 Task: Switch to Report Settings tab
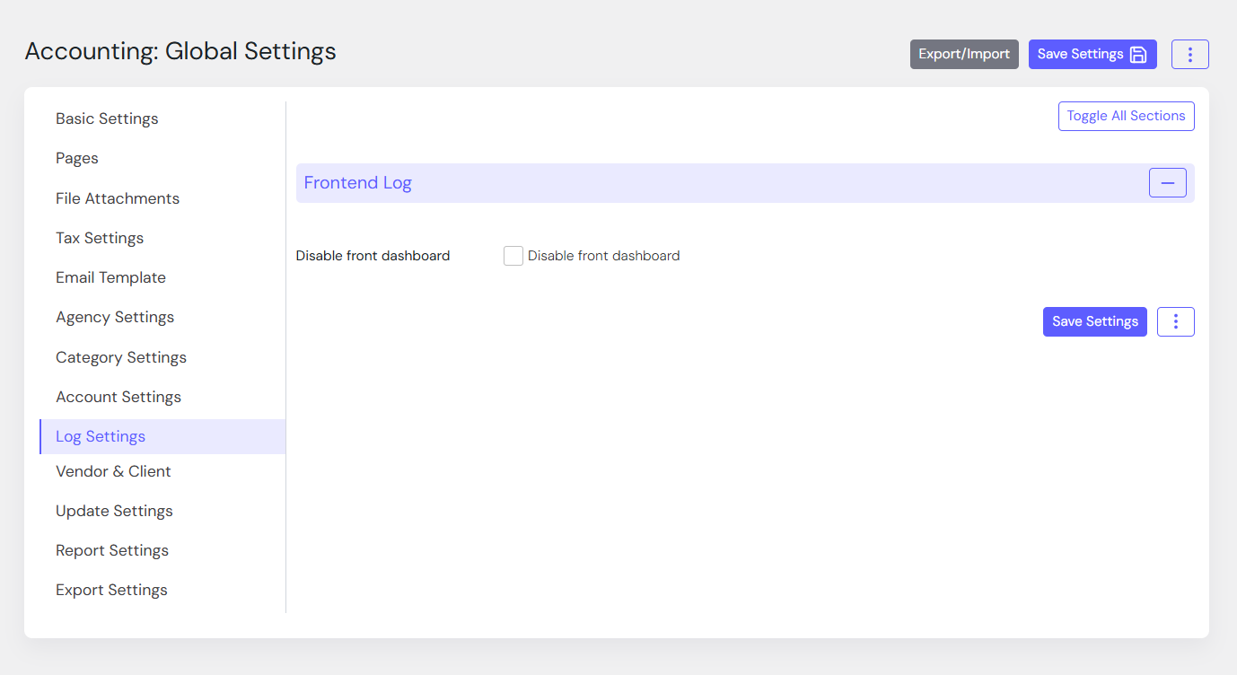click(x=112, y=550)
